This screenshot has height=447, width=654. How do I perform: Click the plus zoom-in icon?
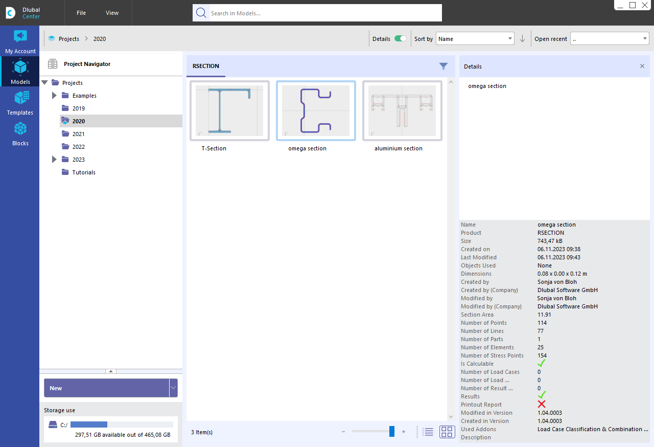pyautogui.click(x=404, y=432)
